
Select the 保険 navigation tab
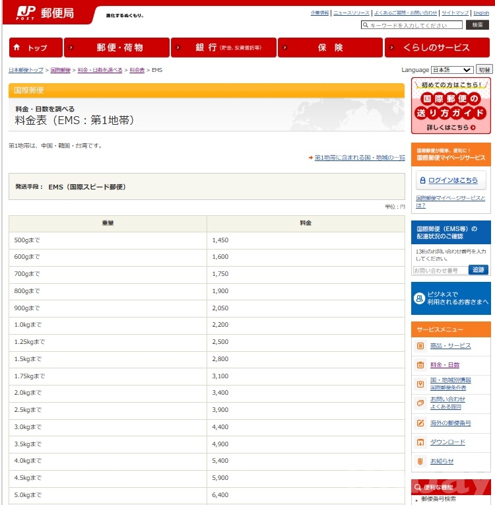330,48
